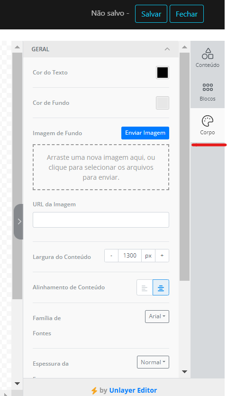227x396 pixels.
Task: Click the outer scrollbar up arrow
Action: 17,47
